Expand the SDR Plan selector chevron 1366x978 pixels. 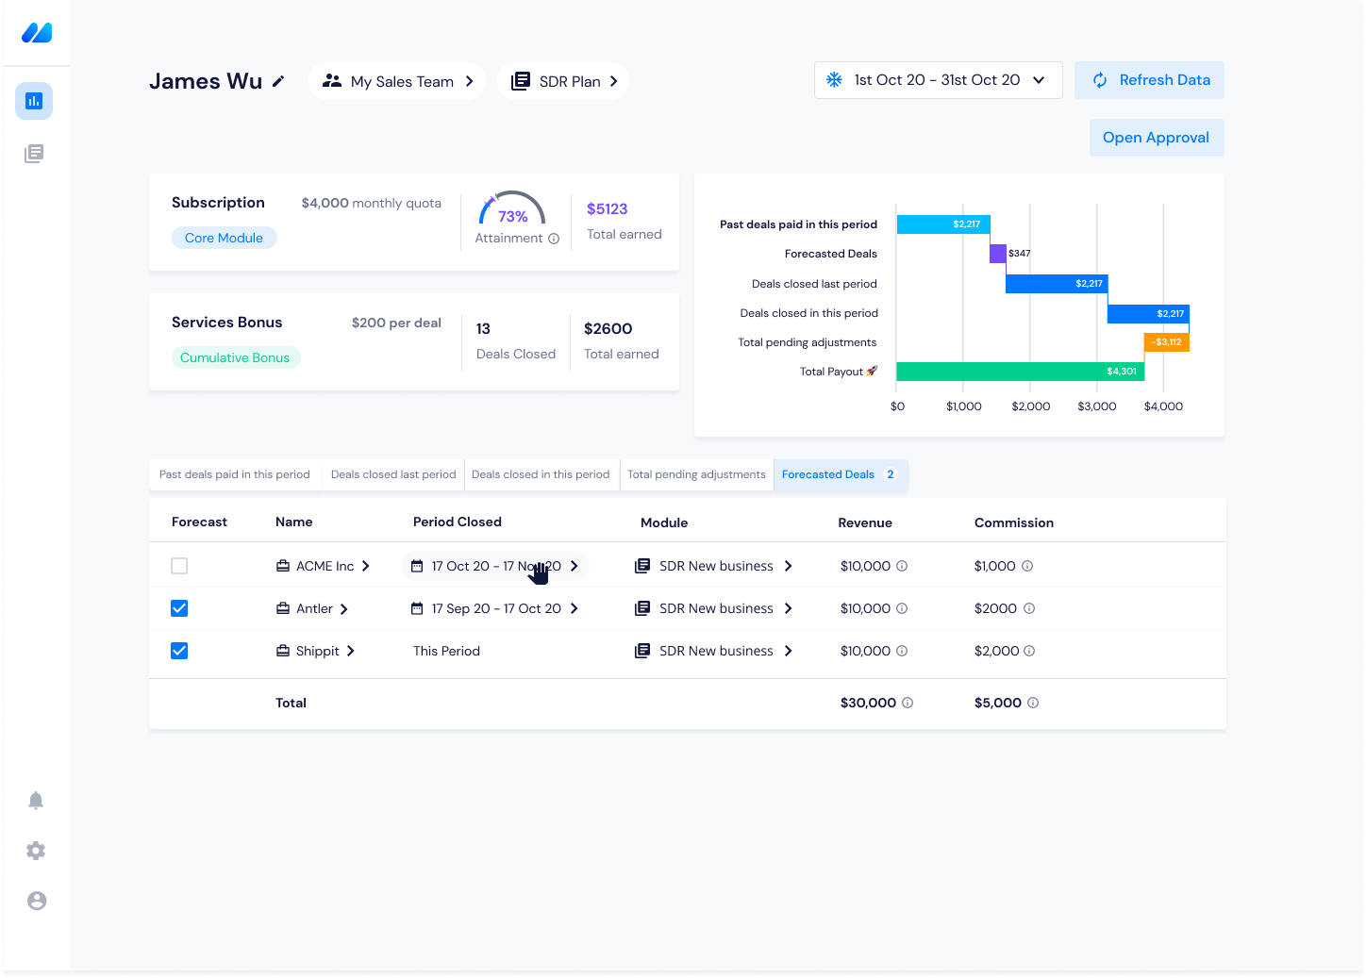click(615, 81)
